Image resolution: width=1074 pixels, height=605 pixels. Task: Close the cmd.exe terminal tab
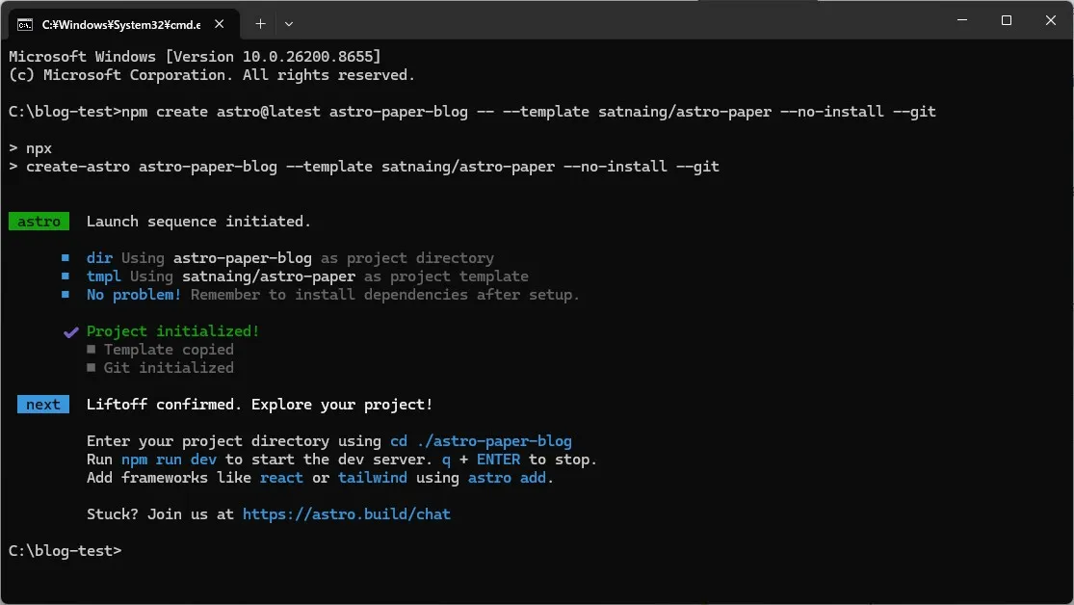tap(220, 24)
